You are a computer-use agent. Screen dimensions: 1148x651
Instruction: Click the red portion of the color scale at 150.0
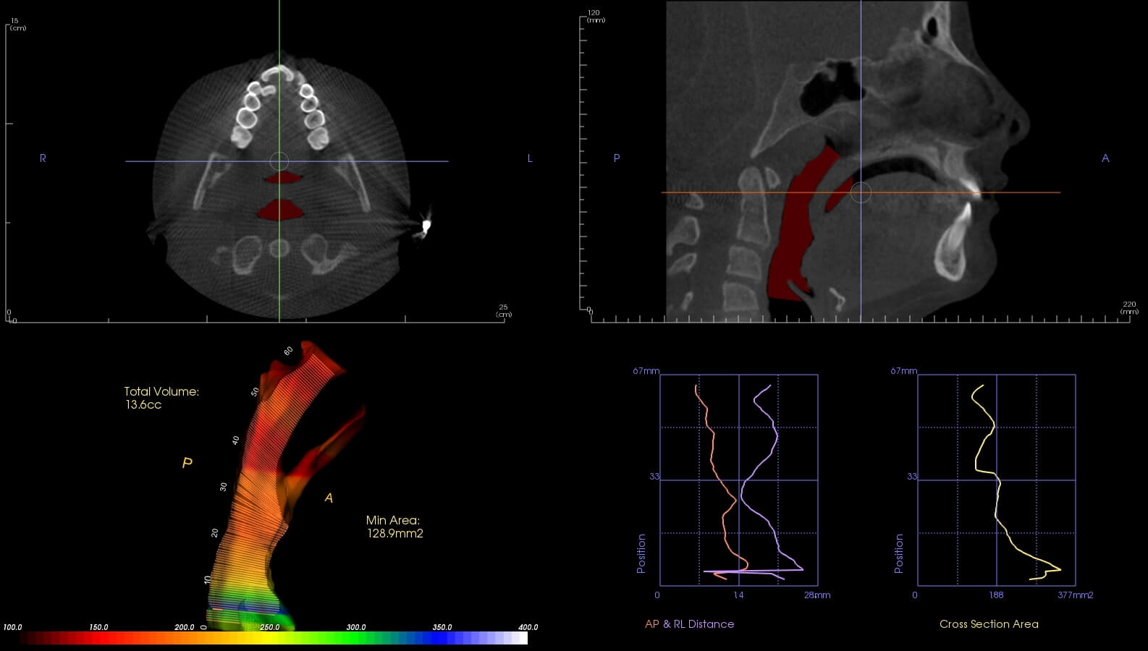click(98, 638)
